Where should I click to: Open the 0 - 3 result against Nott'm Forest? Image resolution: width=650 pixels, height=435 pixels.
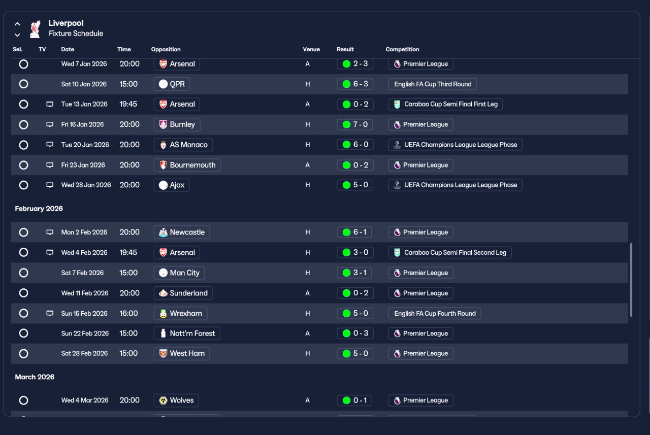[x=355, y=333]
